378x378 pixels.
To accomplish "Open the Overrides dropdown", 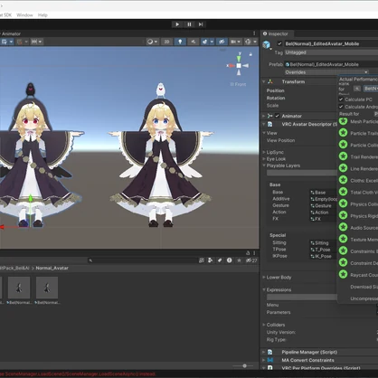I will 326,72.
